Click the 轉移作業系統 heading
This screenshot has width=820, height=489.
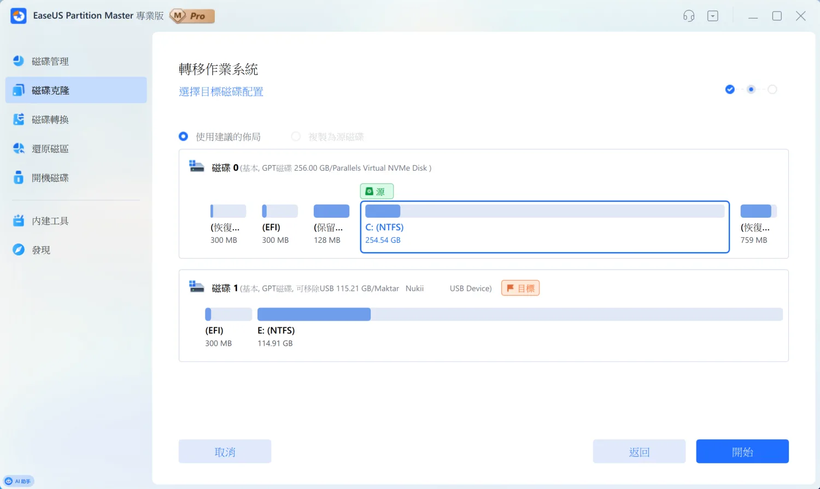click(x=218, y=69)
